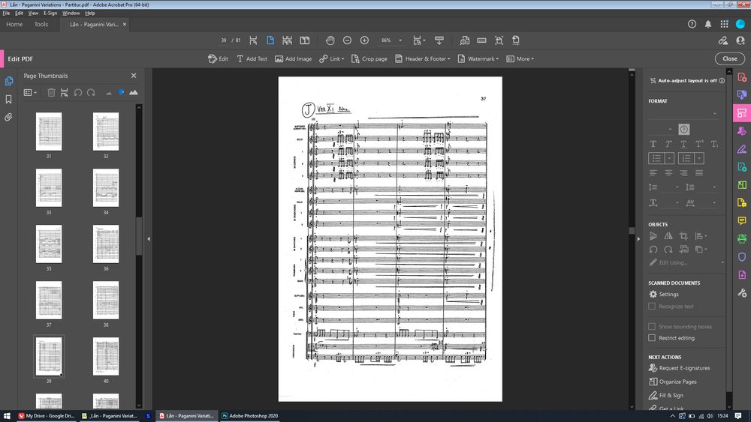Open Request E-signatures action
751x422 pixels.
coord(679,368)
